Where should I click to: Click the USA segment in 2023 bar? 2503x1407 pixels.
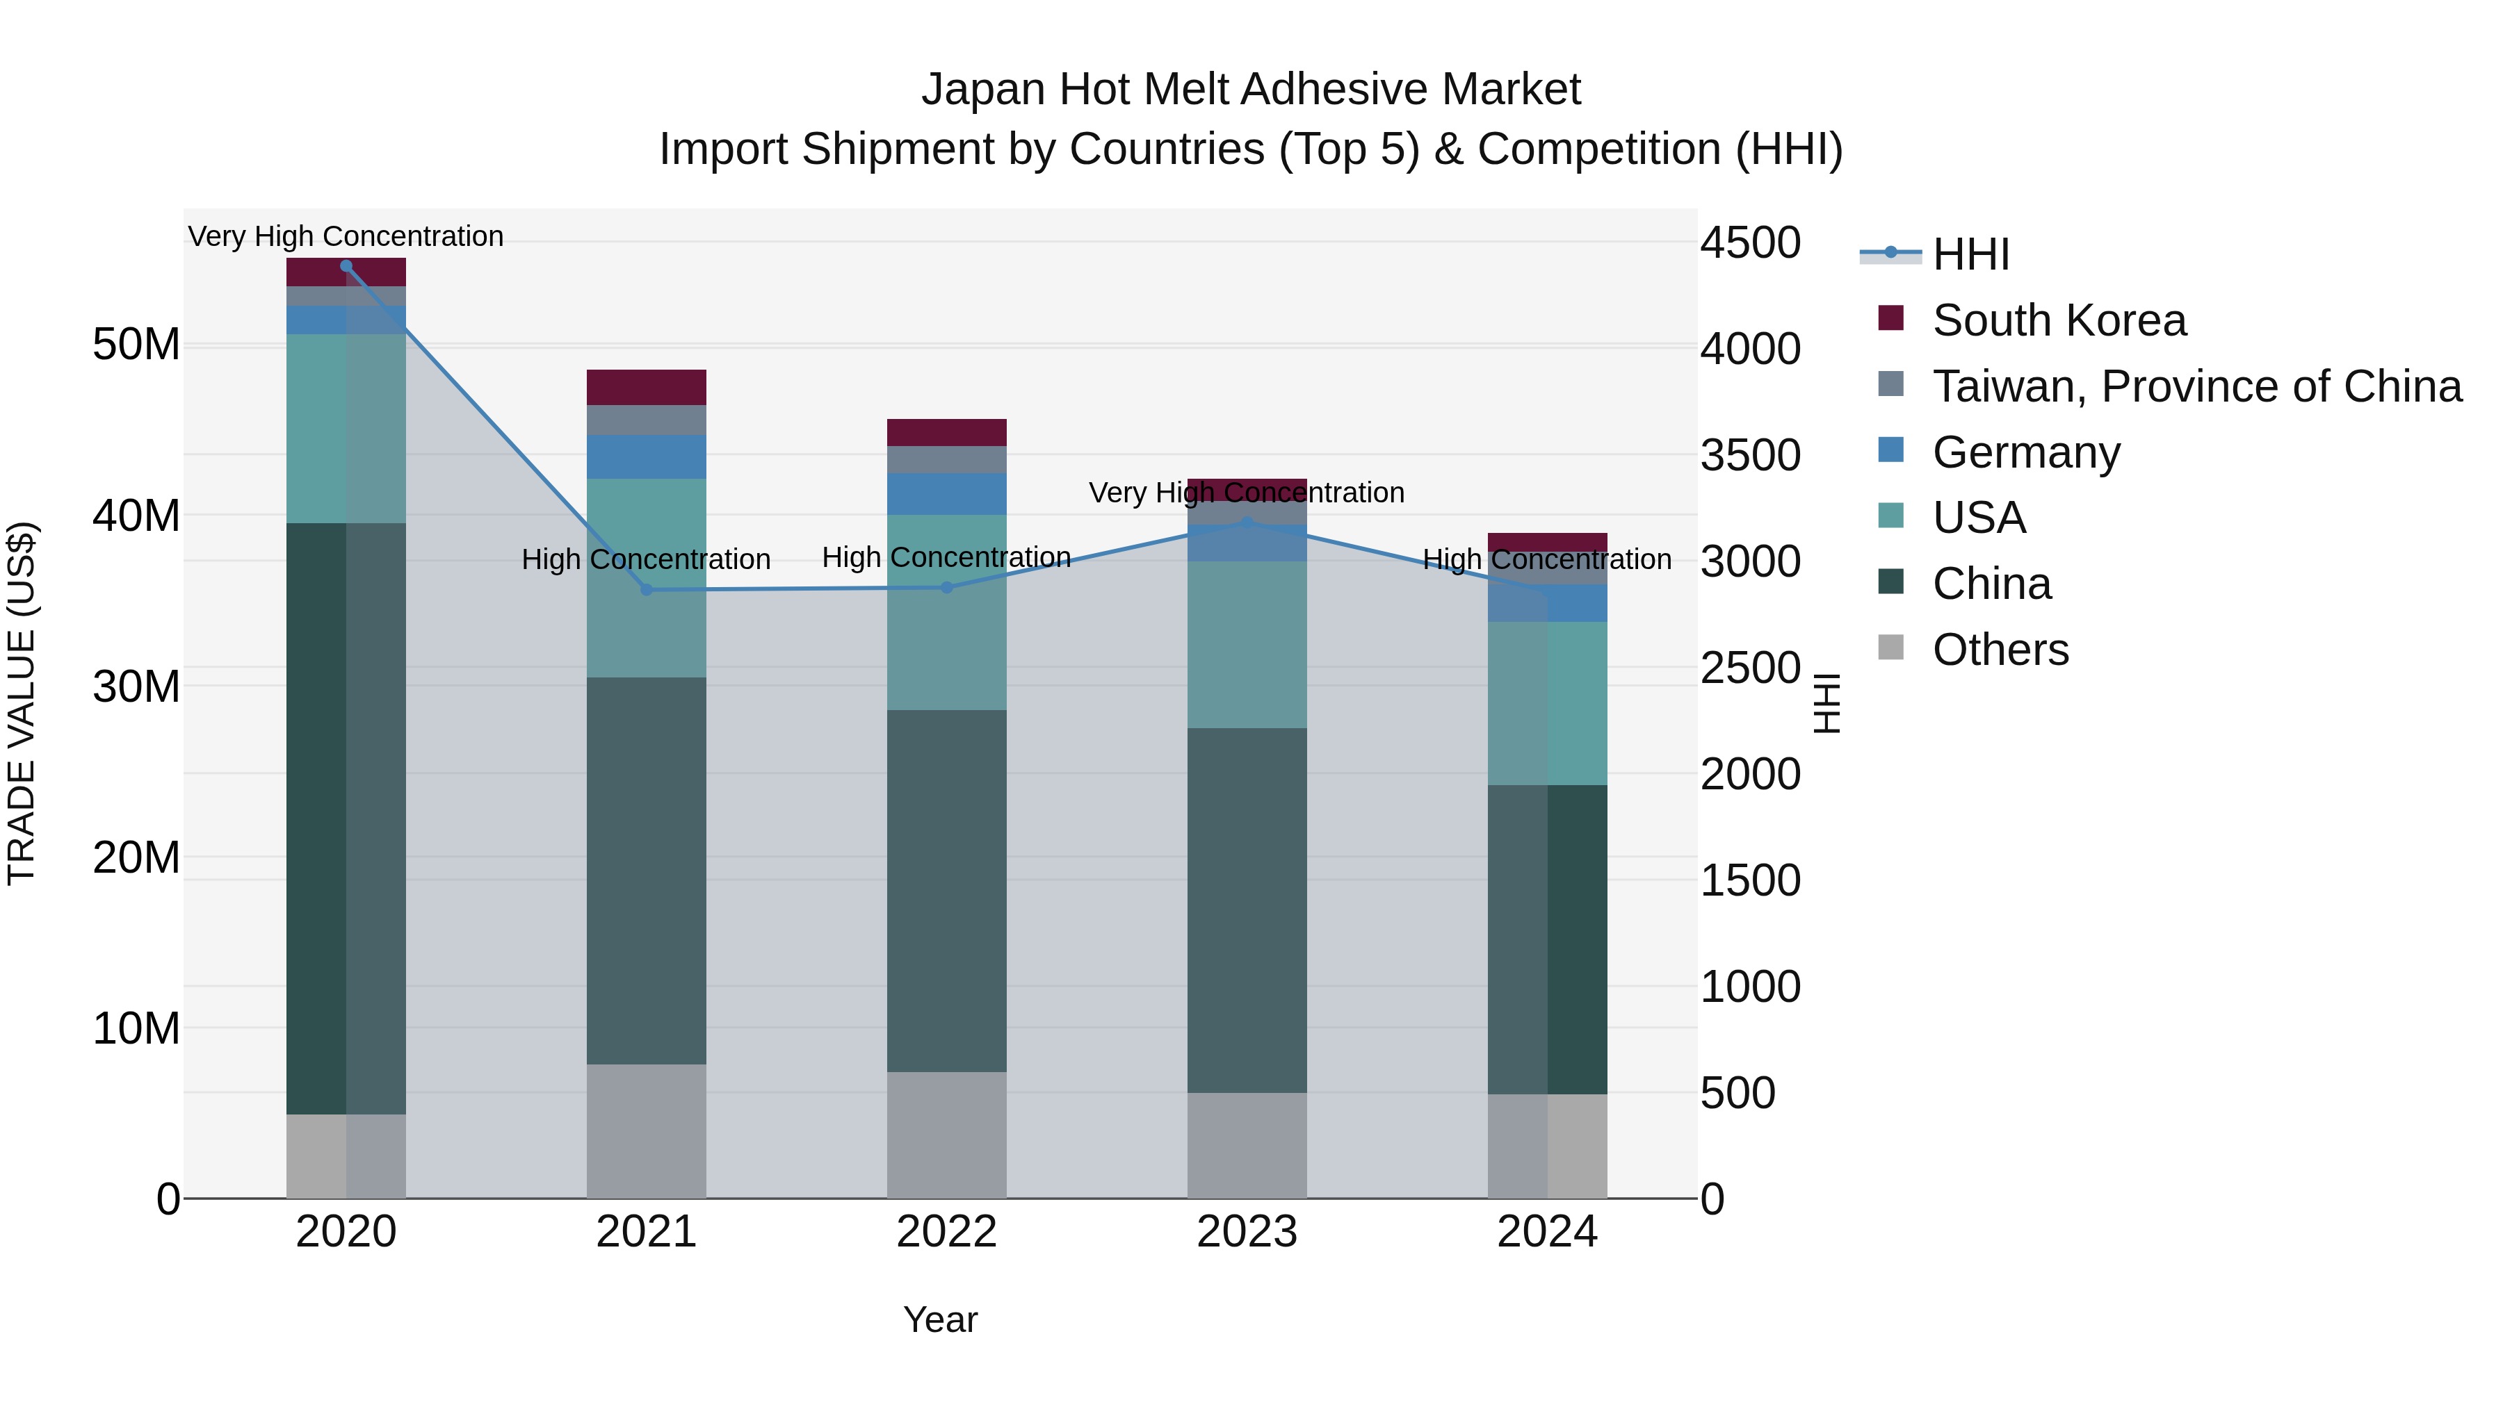click(1247, 644)
